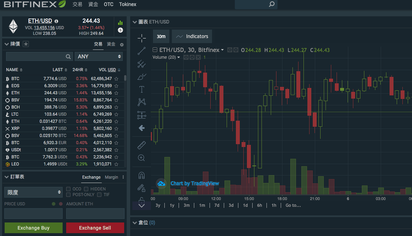This screenshot has width=412, height=236.
Task: Click the search magnifier in the top bar
Action: [272, 4]
